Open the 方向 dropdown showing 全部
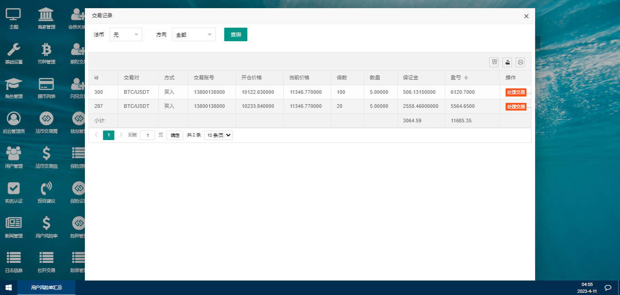This screenshot has height=295, width=620. coord(194,34)
